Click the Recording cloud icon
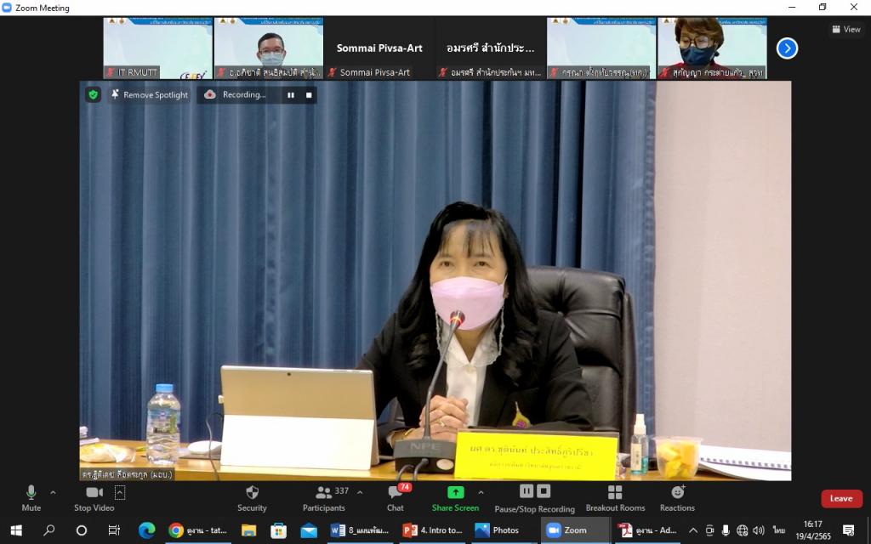Viewport: 871px width, 544px height. coord(210,95)
